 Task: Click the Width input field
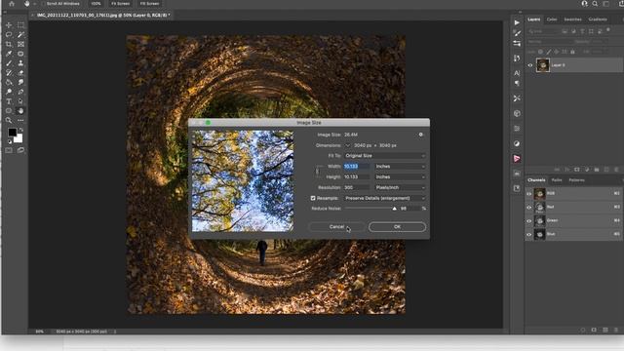click(x=357, y=167)
